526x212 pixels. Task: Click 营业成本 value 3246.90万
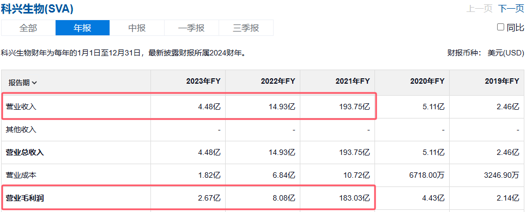tap(502, 175)
